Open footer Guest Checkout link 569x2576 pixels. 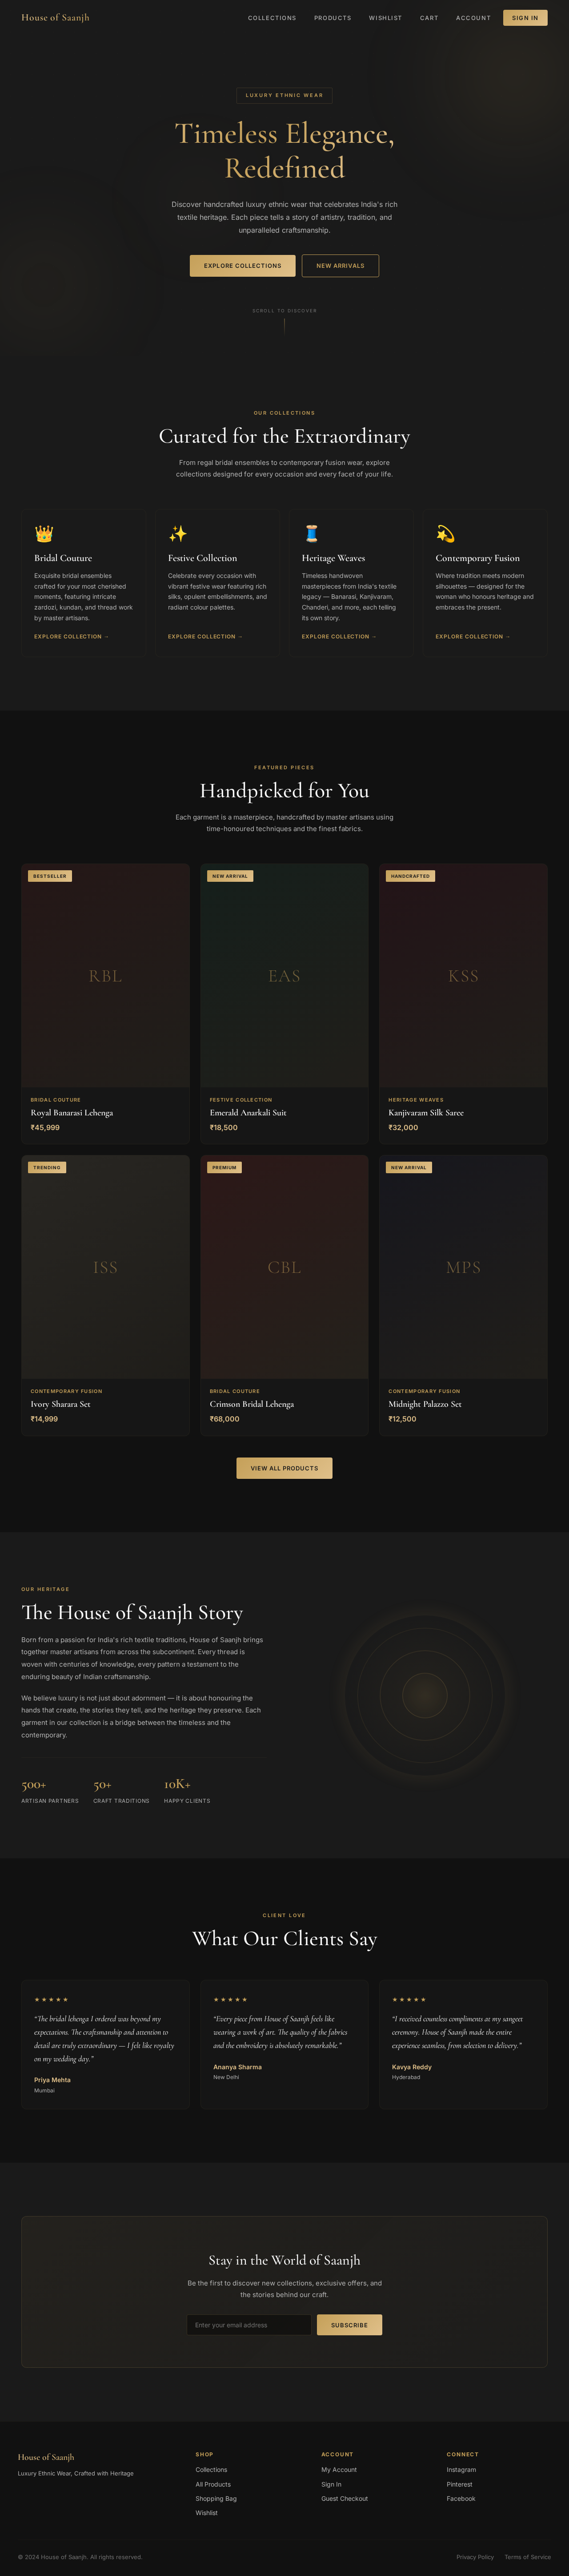[x=344, y=2499]
